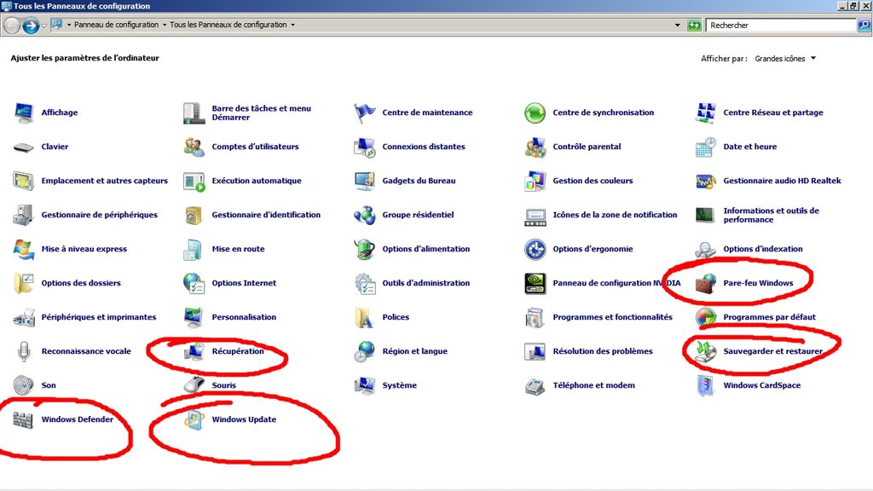This screenshot has height=491, width=873.
Task: Open Emplacement et autres capteurs link
Action: tap(104, 181)
